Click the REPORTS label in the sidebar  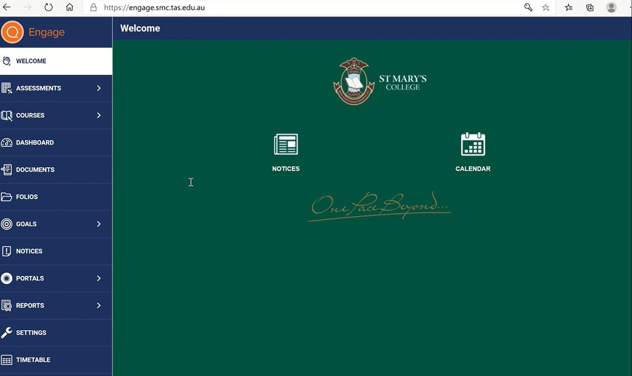30,306
